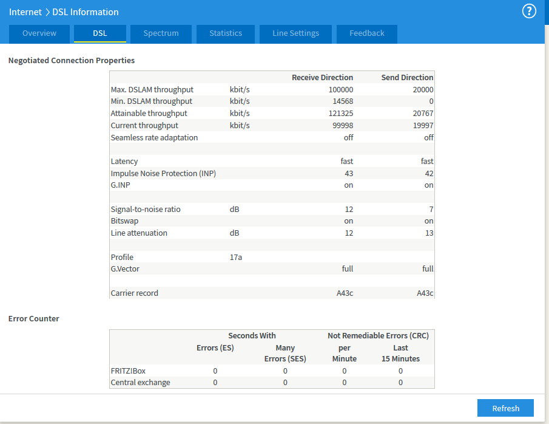The image size is (549, 424).
Task: Click the Central exchange row label
Action: [x=140, y=383]
